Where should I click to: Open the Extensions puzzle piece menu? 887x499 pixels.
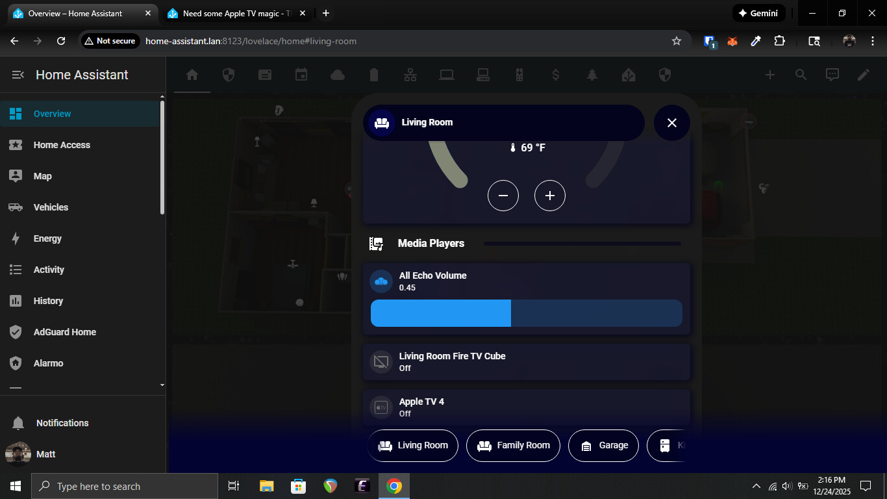pyautogui.click(x=779, y=41)
